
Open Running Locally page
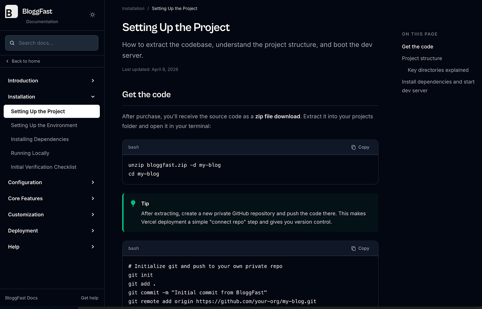coord(30,153)
